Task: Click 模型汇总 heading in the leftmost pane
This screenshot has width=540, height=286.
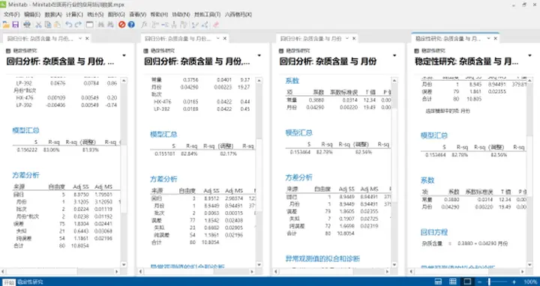Action: [25, 130]
